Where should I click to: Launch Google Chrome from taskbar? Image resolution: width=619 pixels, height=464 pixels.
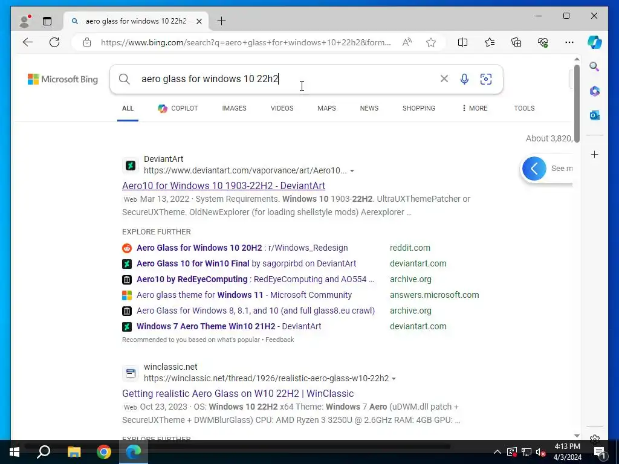(x=104, y=452)
